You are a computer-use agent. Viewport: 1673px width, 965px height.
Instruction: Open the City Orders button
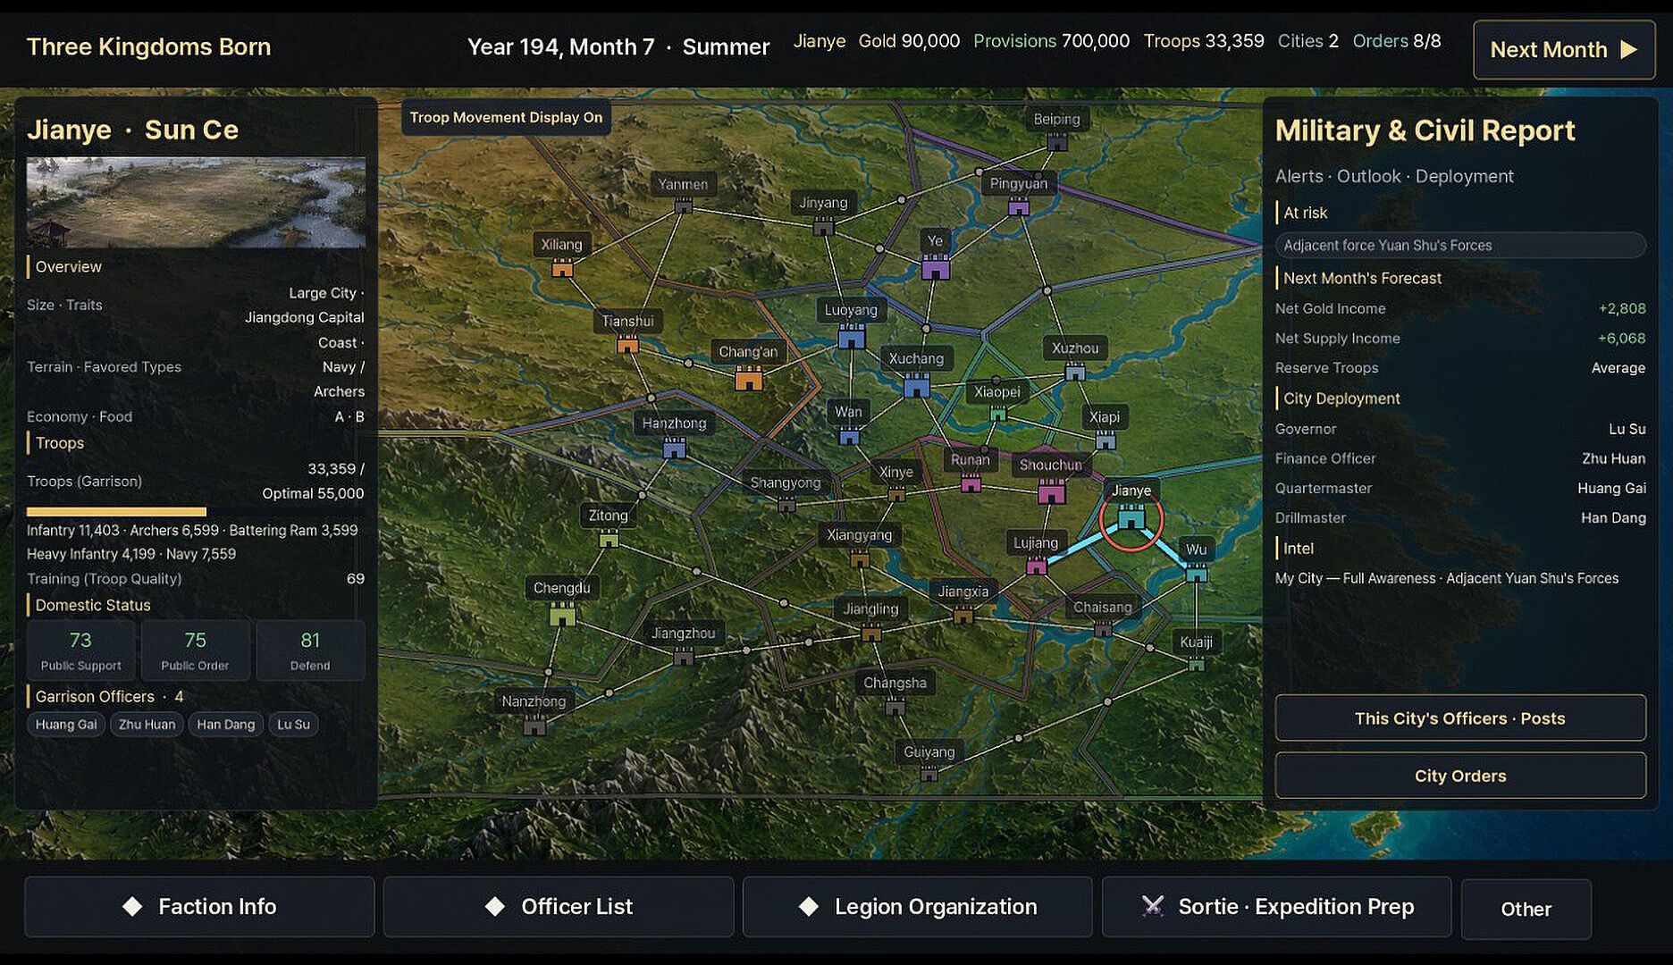coord(1460,776)
